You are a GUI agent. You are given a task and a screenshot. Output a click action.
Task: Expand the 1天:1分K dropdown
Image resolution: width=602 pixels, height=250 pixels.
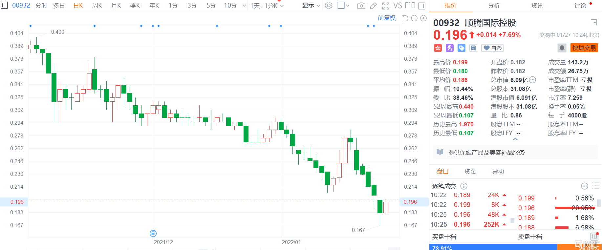267,6
